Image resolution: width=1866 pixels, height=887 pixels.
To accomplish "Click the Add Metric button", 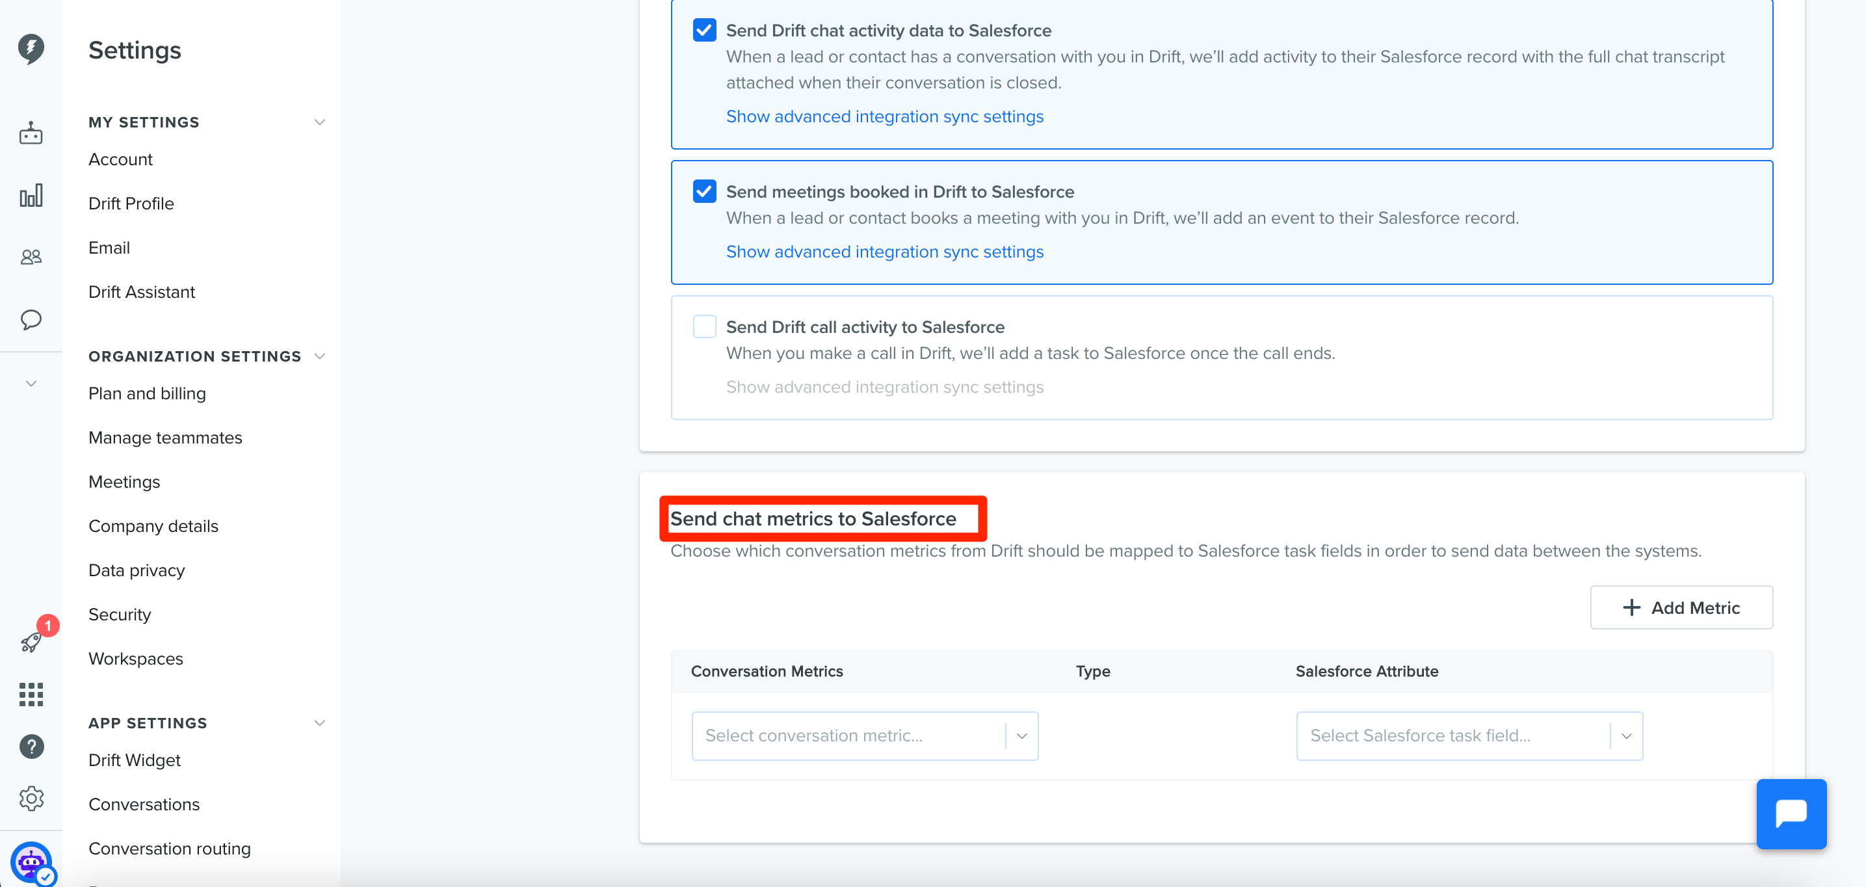I will [1681, 607].
